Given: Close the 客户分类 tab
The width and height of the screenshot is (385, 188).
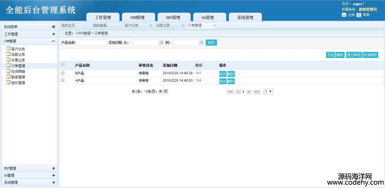Looking at the screenshot, I should pos(151,25).
